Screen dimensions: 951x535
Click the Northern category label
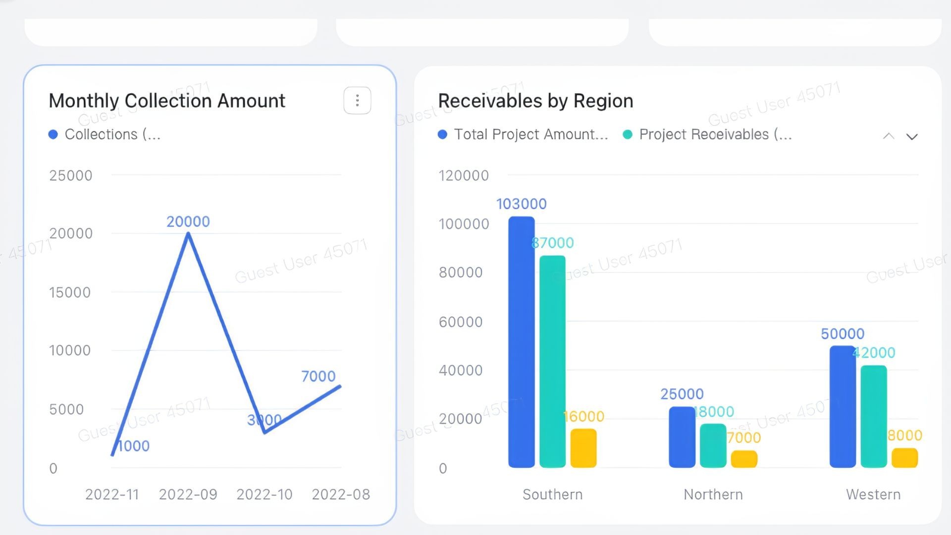coord(712,494)
